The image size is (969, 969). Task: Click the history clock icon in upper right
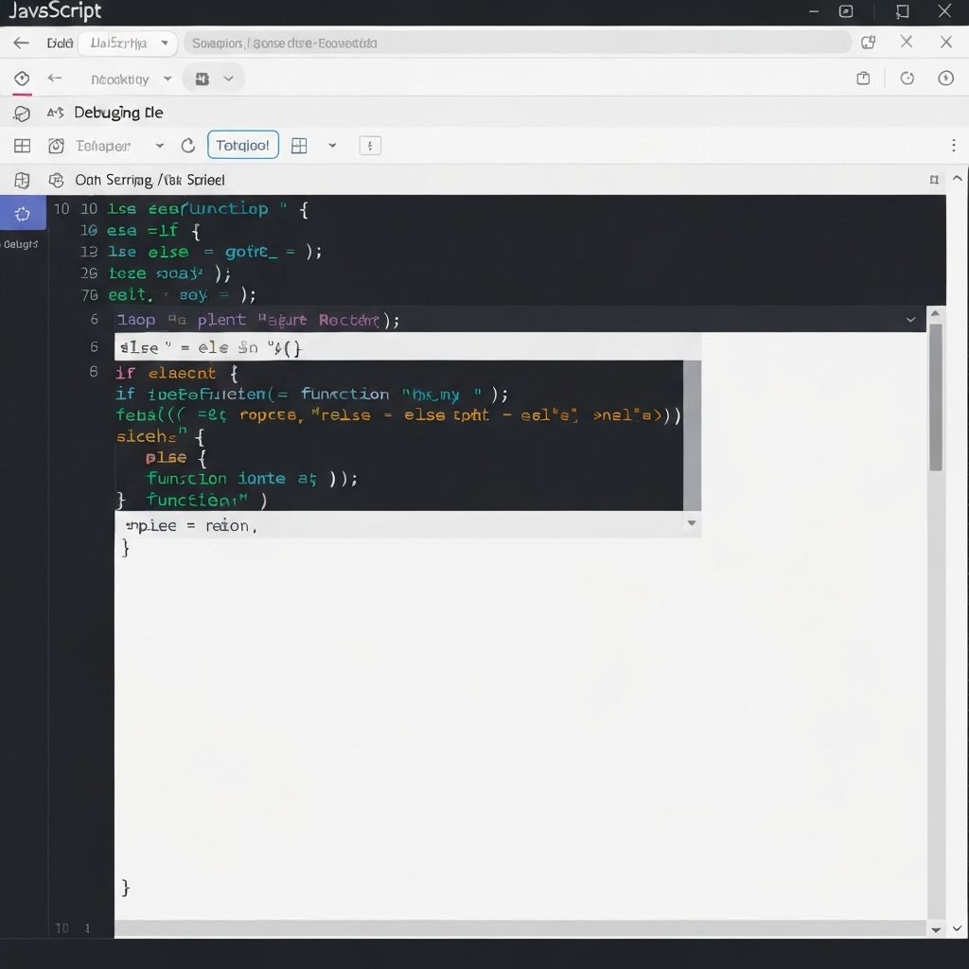pos(907,79)
